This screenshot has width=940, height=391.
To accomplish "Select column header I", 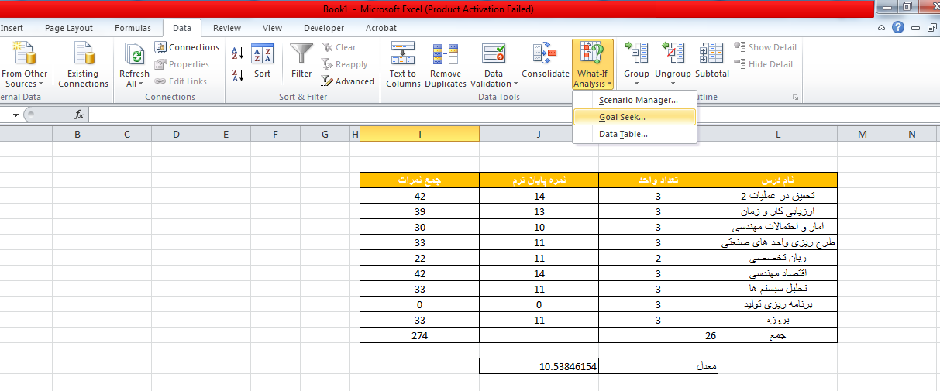I will tap(419, 135).
